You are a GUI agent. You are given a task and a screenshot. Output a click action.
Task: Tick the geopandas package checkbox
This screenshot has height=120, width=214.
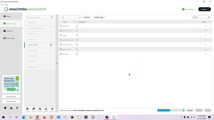click(x=61, y=26)
